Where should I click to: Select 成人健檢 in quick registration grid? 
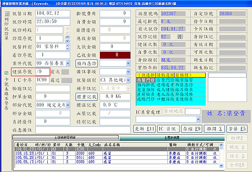pos(165,89)
